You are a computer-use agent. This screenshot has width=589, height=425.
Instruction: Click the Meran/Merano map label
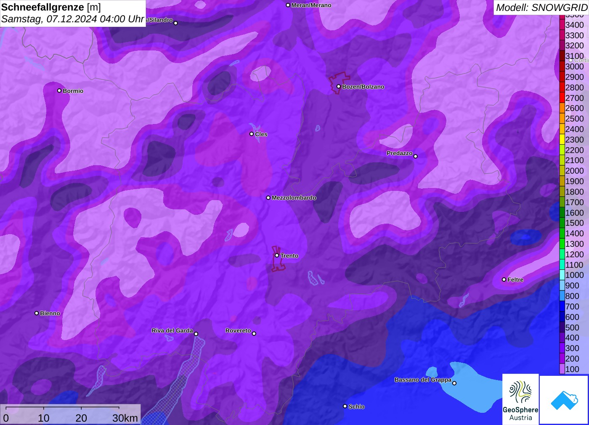click(311, 5)
